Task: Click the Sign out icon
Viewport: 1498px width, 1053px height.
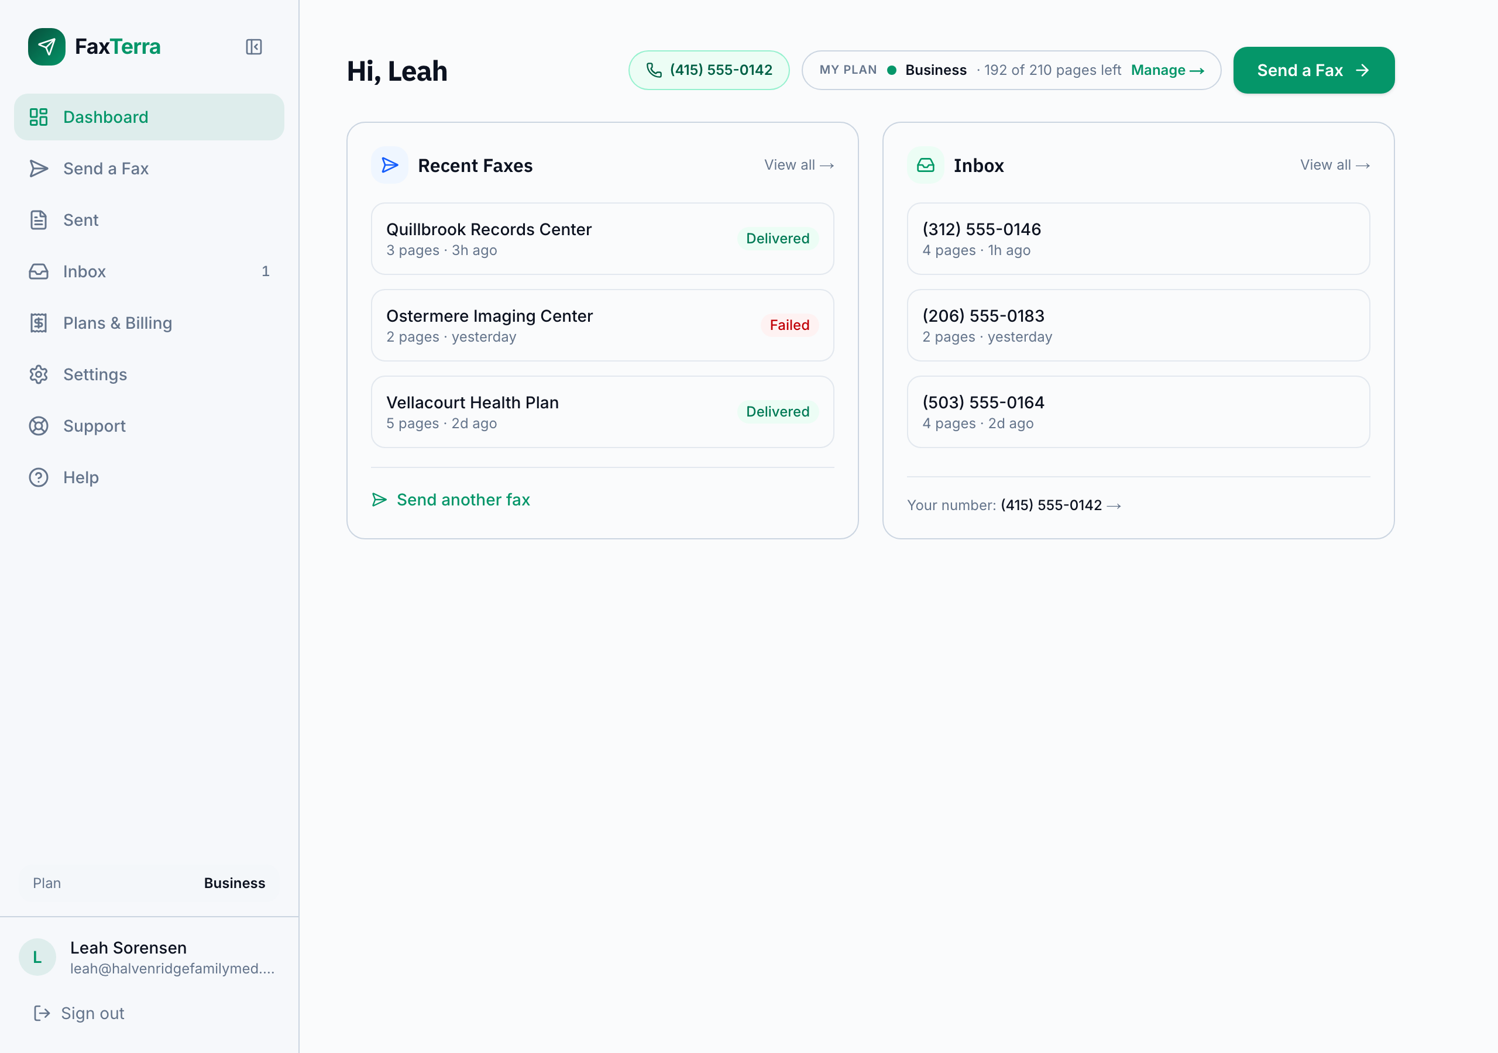Action: pos(42,1013)
